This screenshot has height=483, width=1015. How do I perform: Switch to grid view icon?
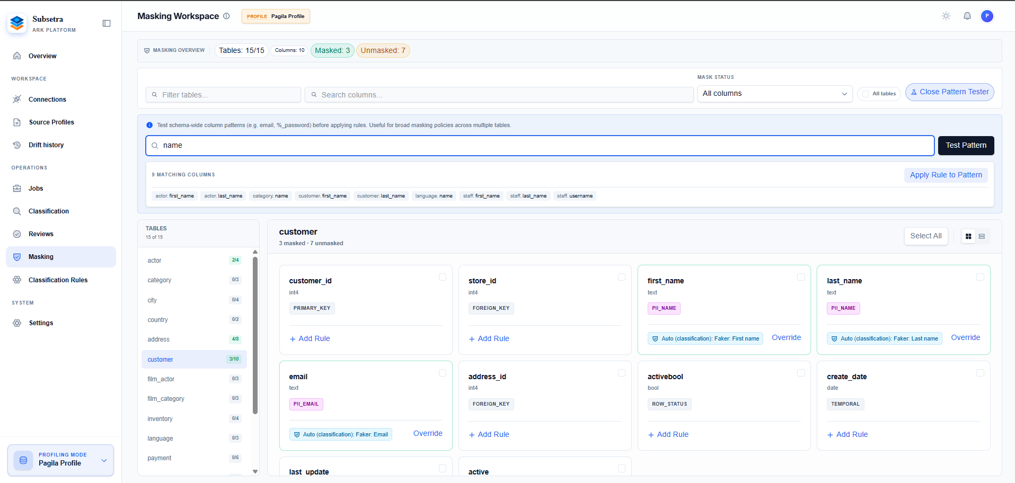[x=968, y=236]
